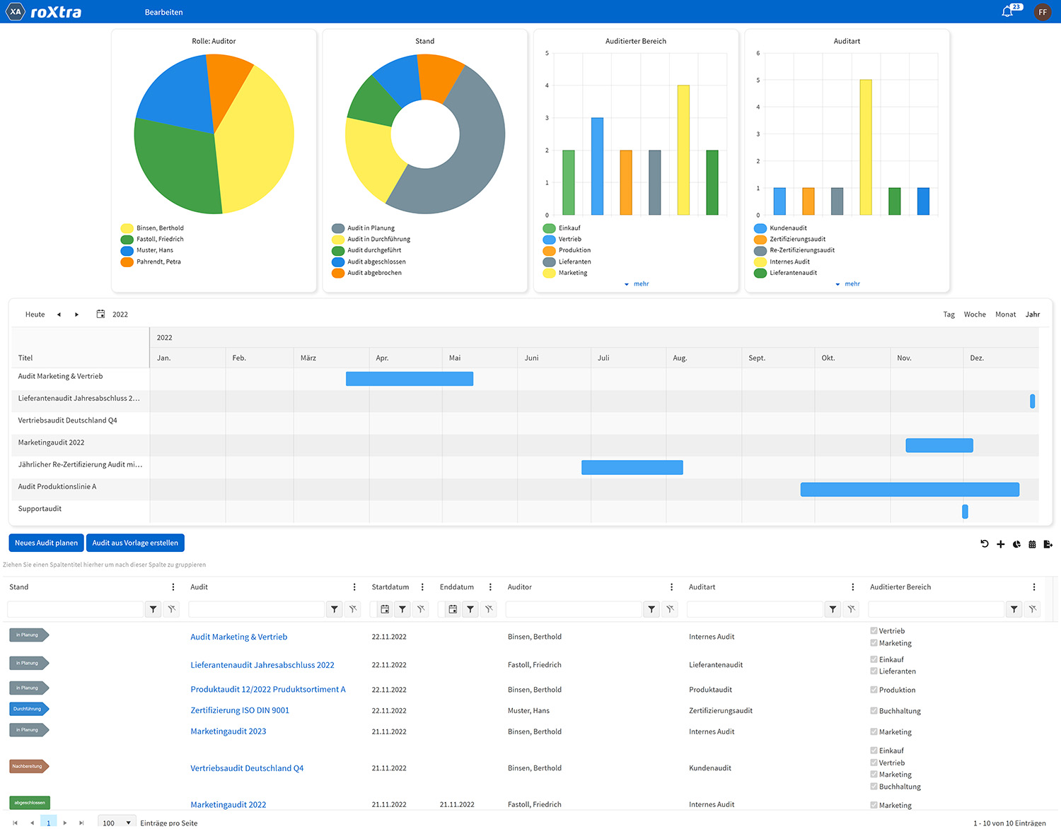The height and width of the screenshot is (829, 1061).
Task: Open the pie chart view icon
Action: pos(1016,544)
